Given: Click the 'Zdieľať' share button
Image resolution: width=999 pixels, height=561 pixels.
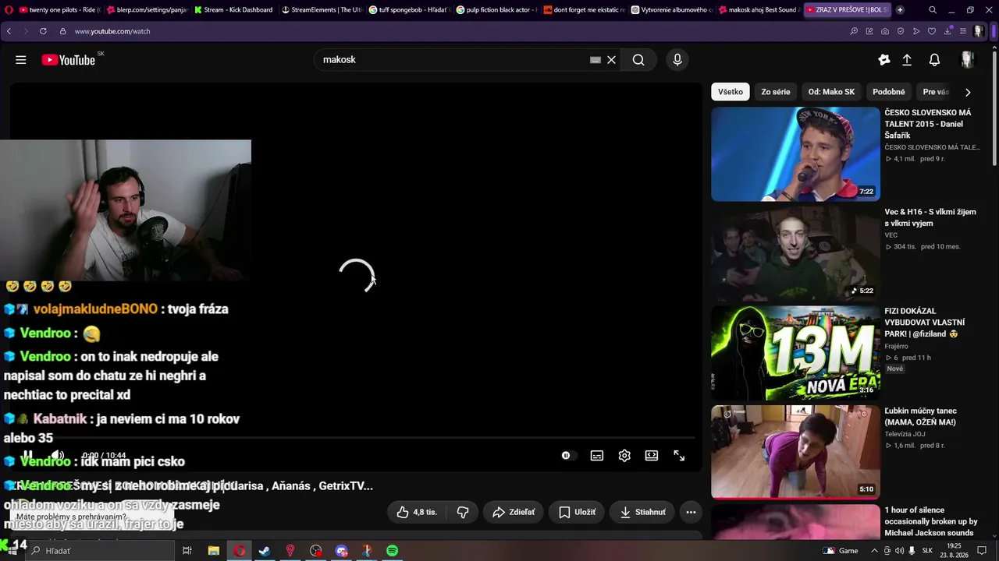Looking at the screenshot, I should pos(514,512).
